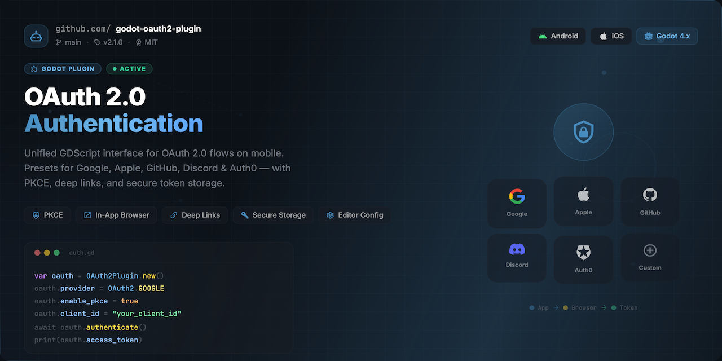
Task: Click the "your_client_id" string in code
Action: click(x=147, y=314)
